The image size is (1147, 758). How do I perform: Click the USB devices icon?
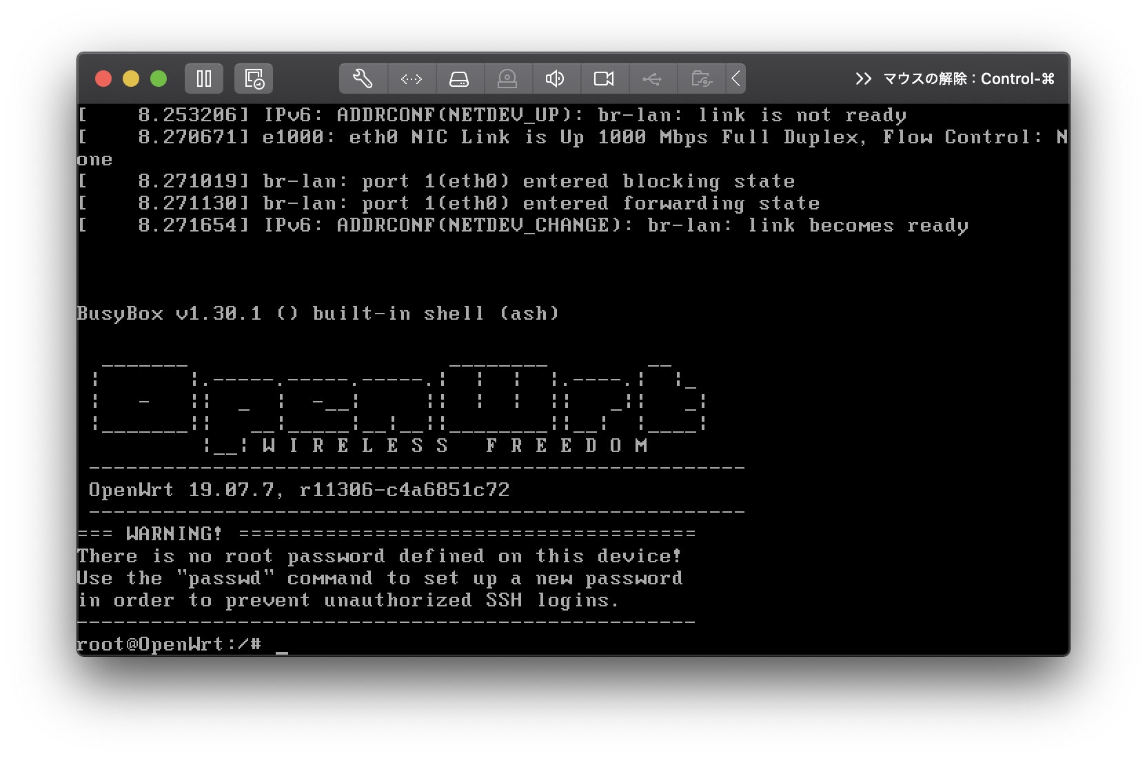pos(652,79)
